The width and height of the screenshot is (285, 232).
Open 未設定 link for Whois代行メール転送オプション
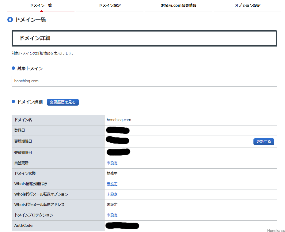click(x=112, y=194)
